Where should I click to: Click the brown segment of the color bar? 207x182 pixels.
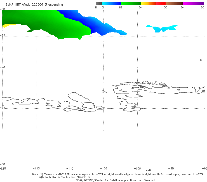(x=174, y=3)
